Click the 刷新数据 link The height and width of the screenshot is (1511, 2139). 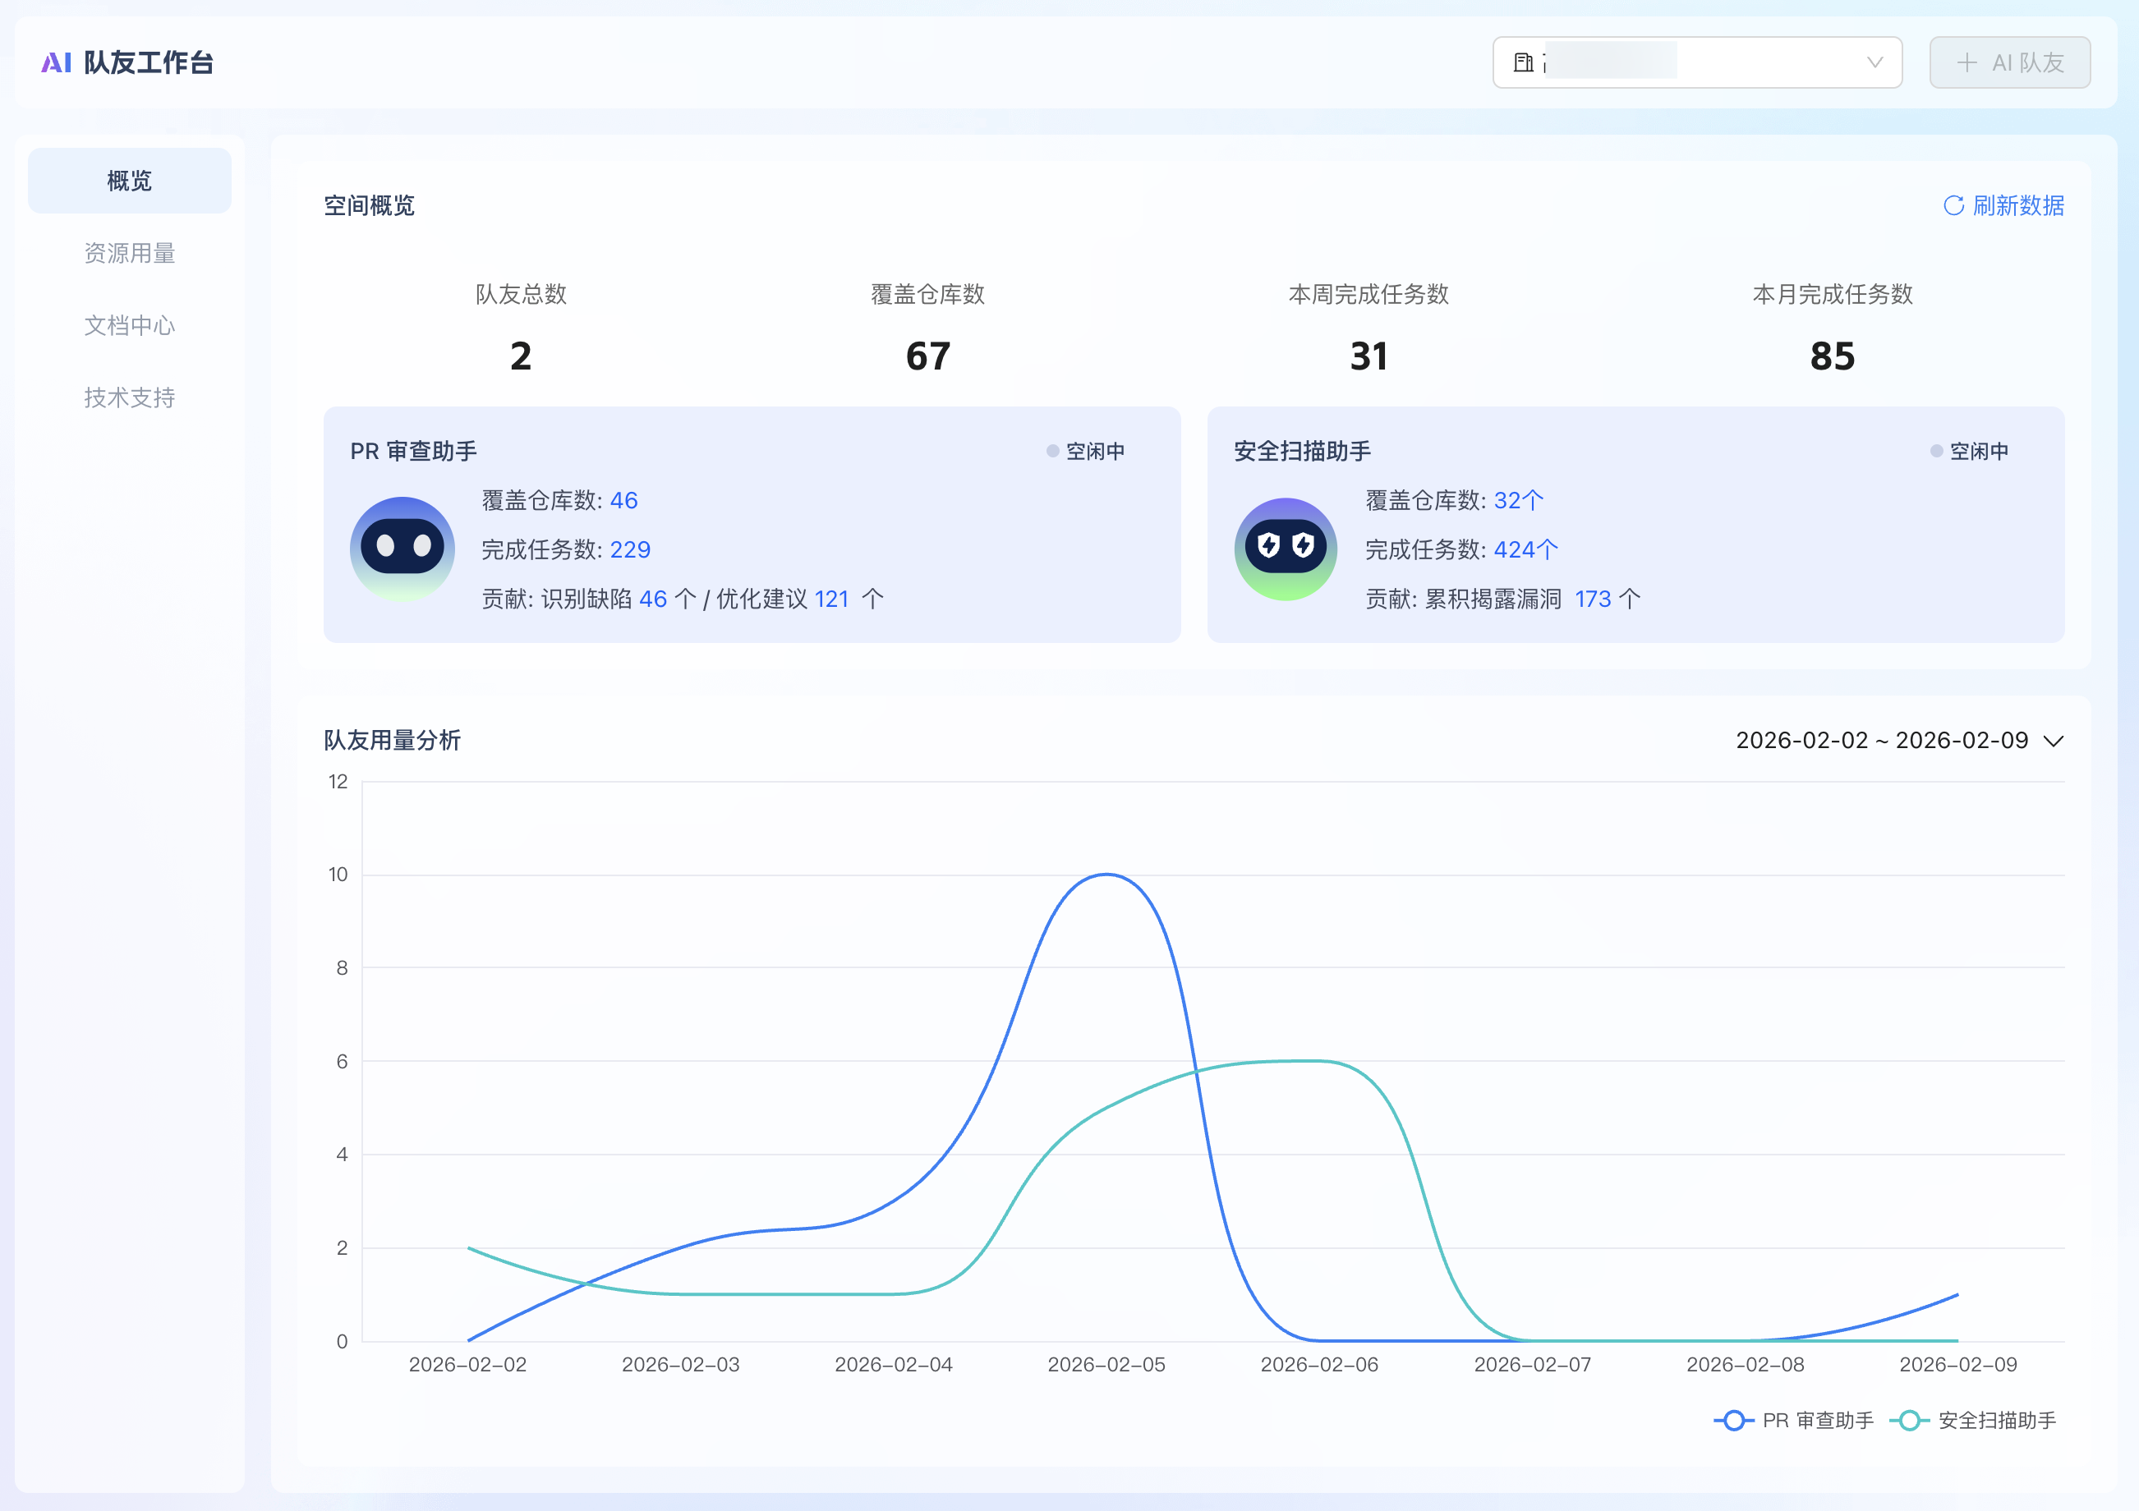pos(2003,205)
